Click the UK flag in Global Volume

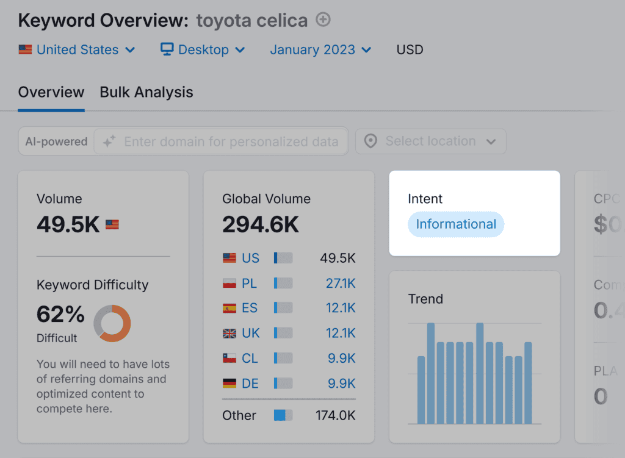[229, 333]
